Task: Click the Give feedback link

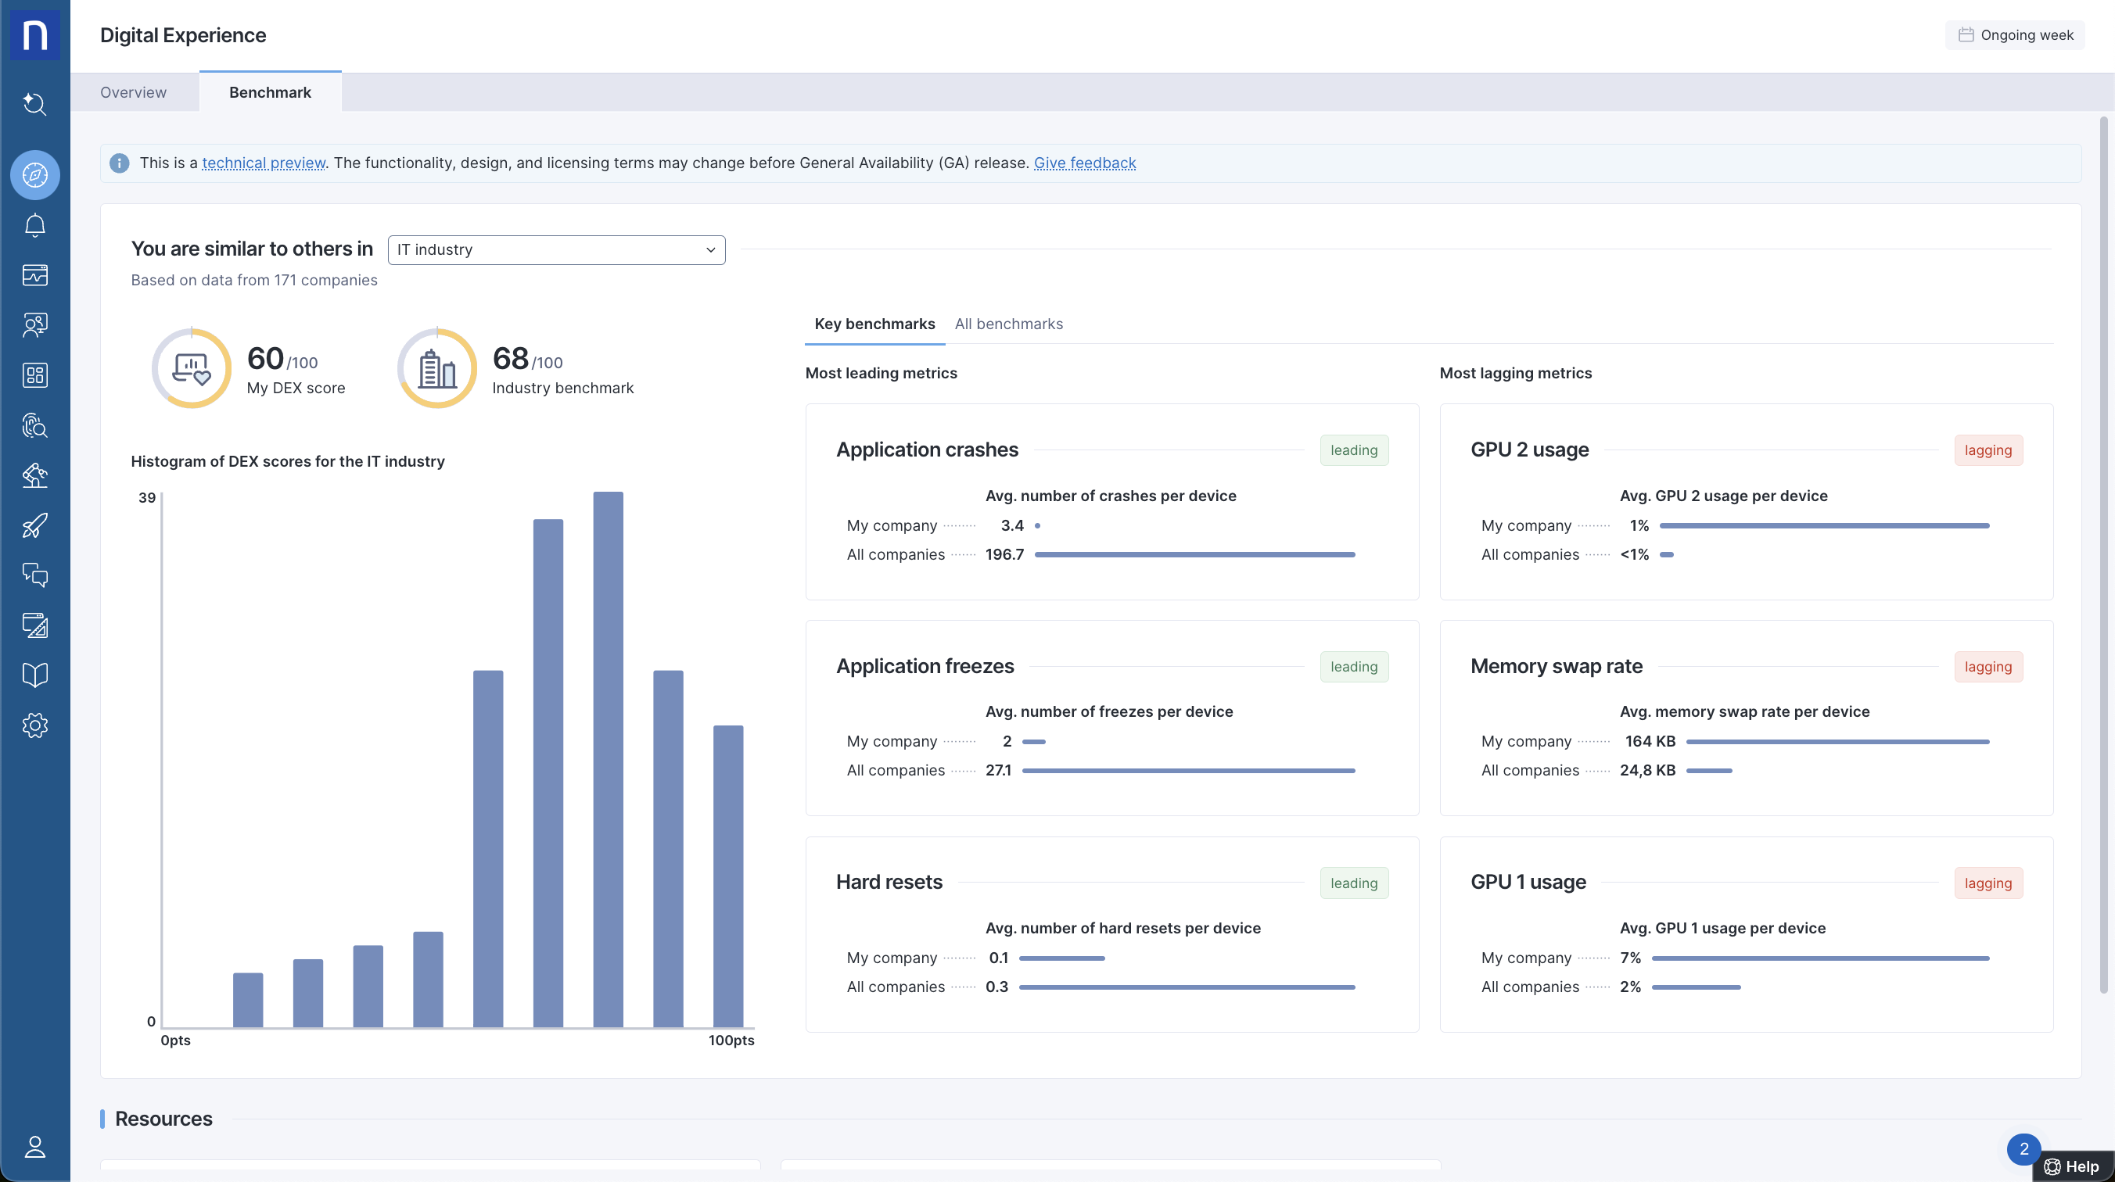Action: [x=1084, y=163]
